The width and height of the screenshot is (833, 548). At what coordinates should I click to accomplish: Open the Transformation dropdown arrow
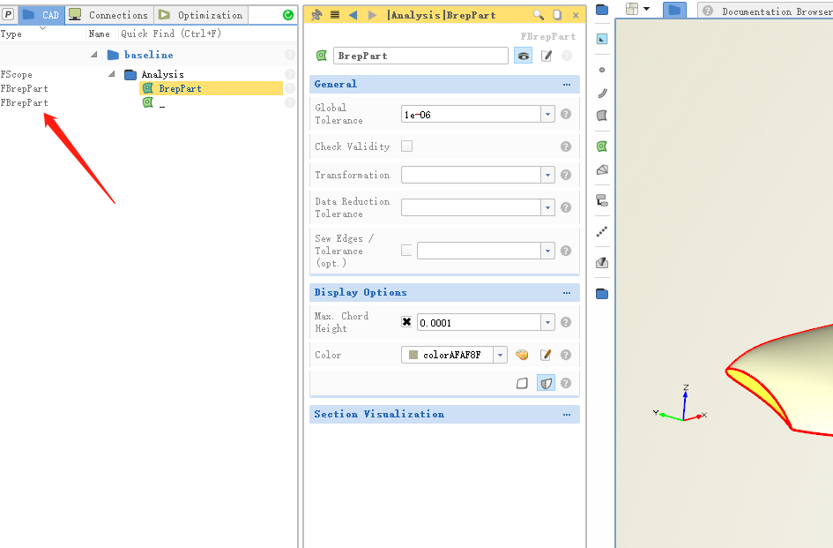pos(547,175)
